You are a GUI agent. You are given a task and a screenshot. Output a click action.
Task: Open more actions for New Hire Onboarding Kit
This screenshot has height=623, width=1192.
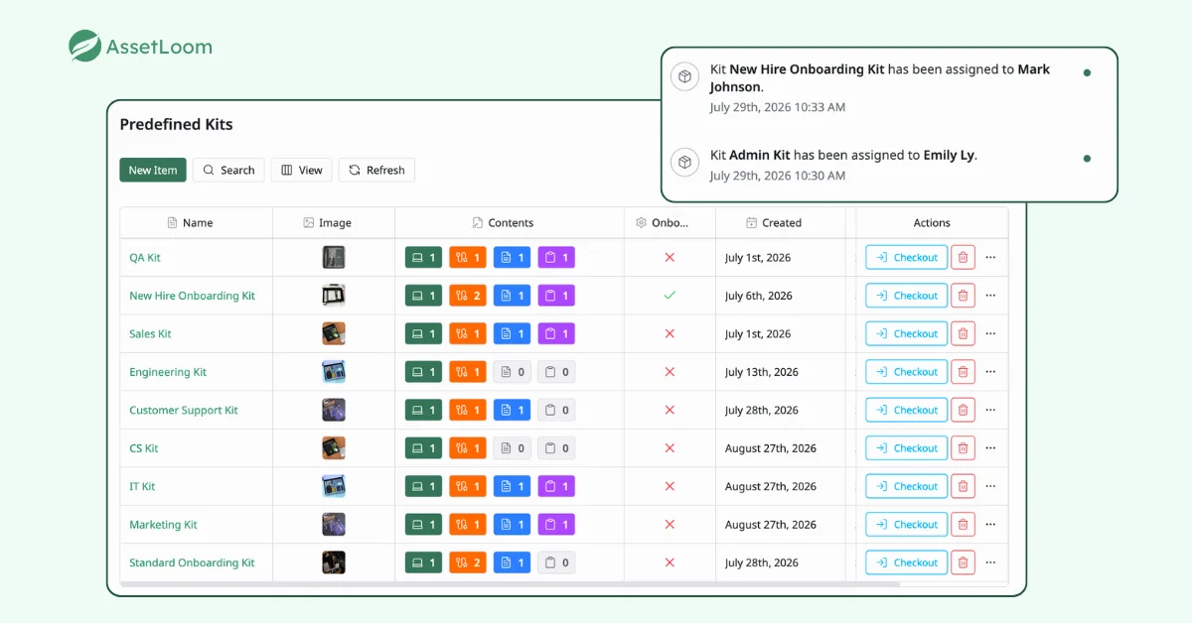click(990, 296)
